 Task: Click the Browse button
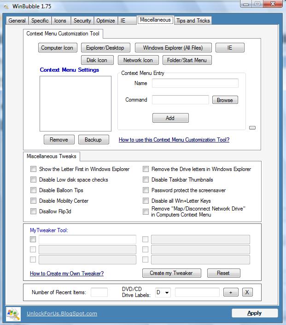pos(225,100)
